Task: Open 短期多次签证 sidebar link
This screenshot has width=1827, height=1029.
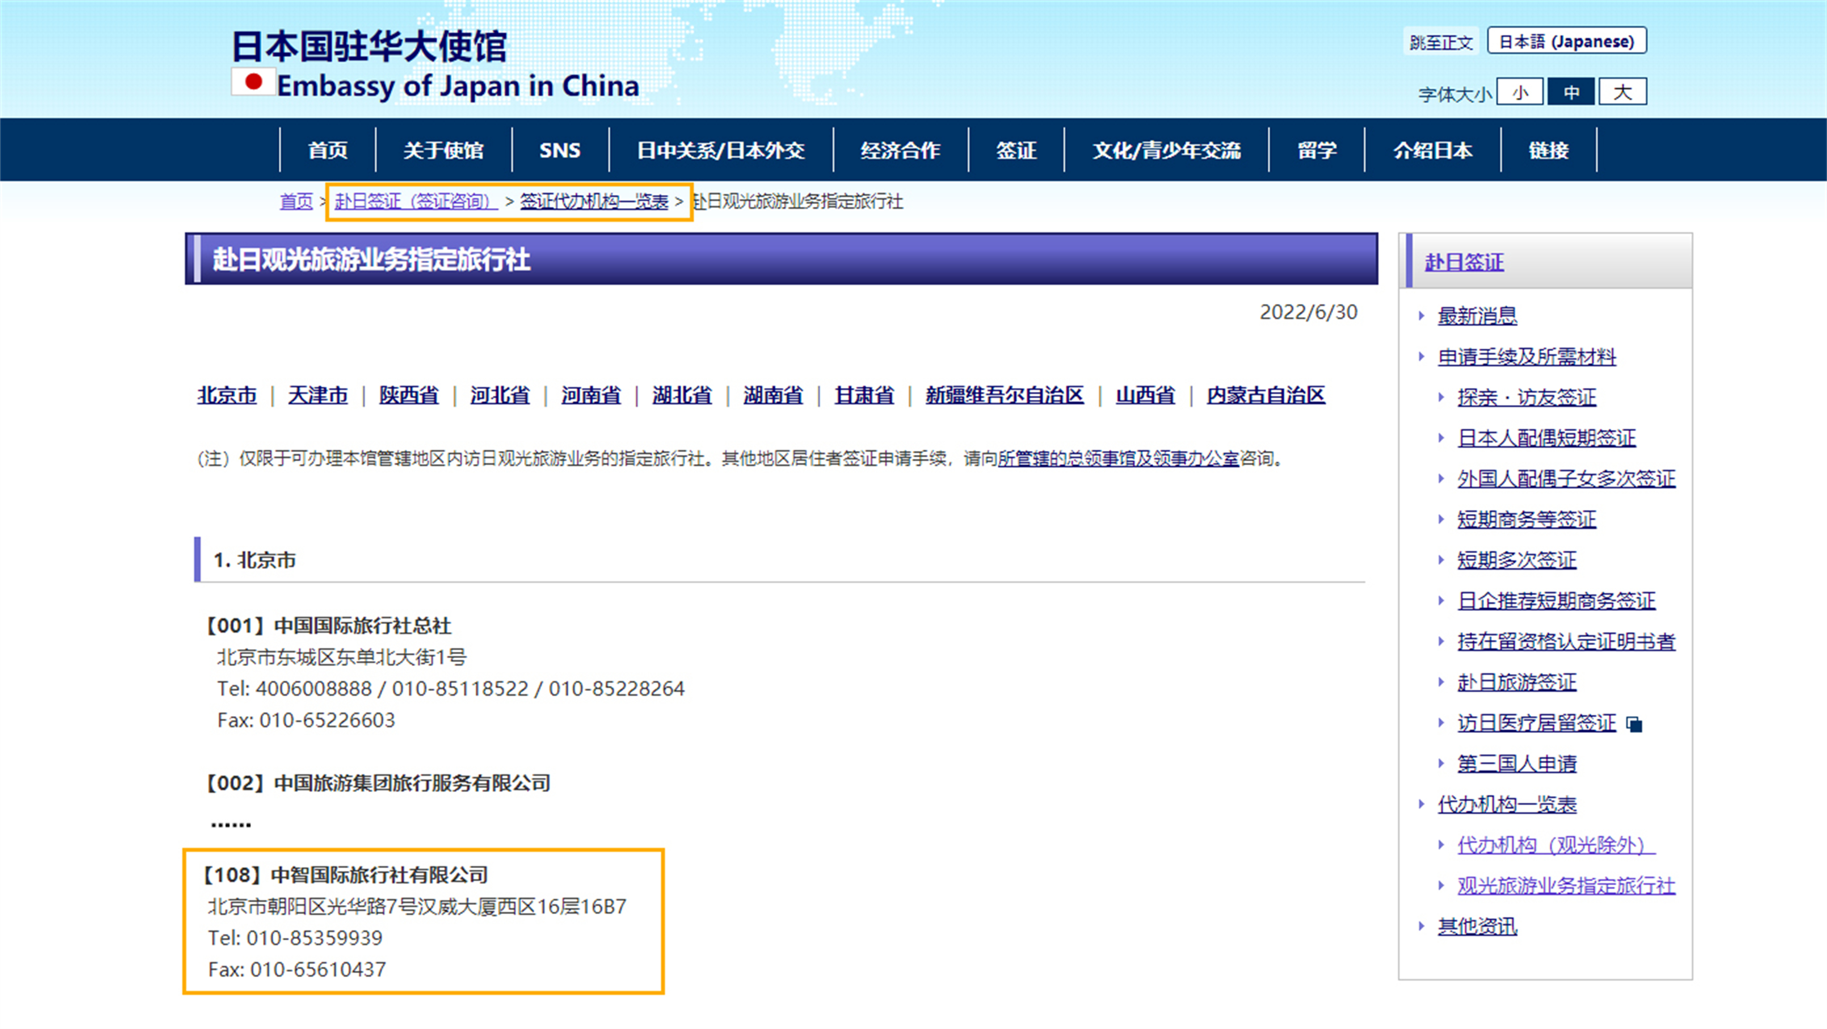Action: tap(1516, 560)
